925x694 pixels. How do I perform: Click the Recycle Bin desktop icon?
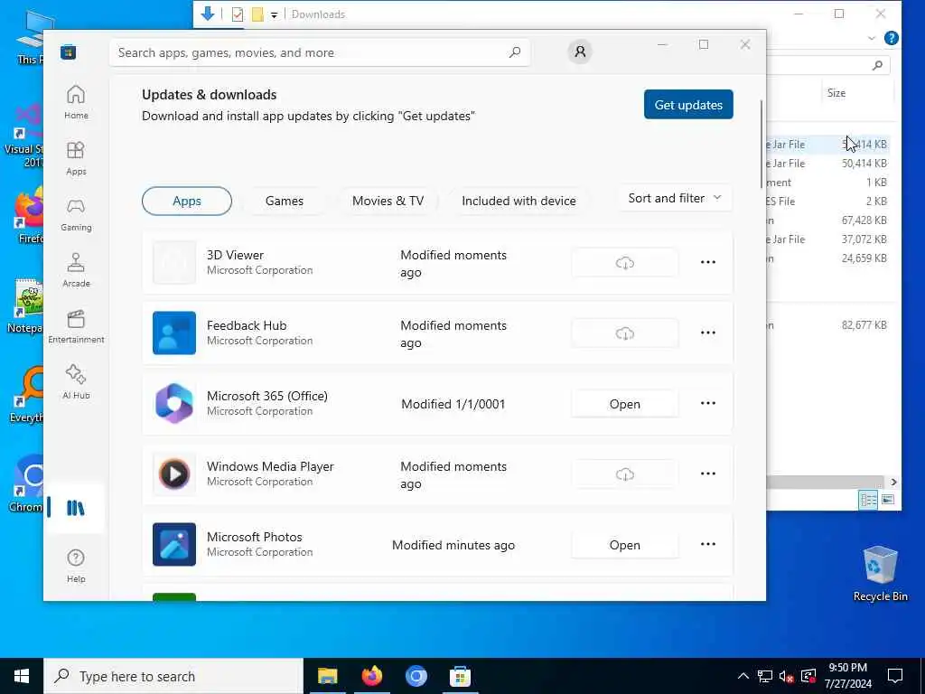click(880, 573)
